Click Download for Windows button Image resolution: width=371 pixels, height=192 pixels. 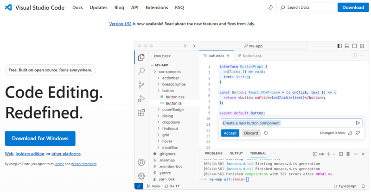point(40,138)
